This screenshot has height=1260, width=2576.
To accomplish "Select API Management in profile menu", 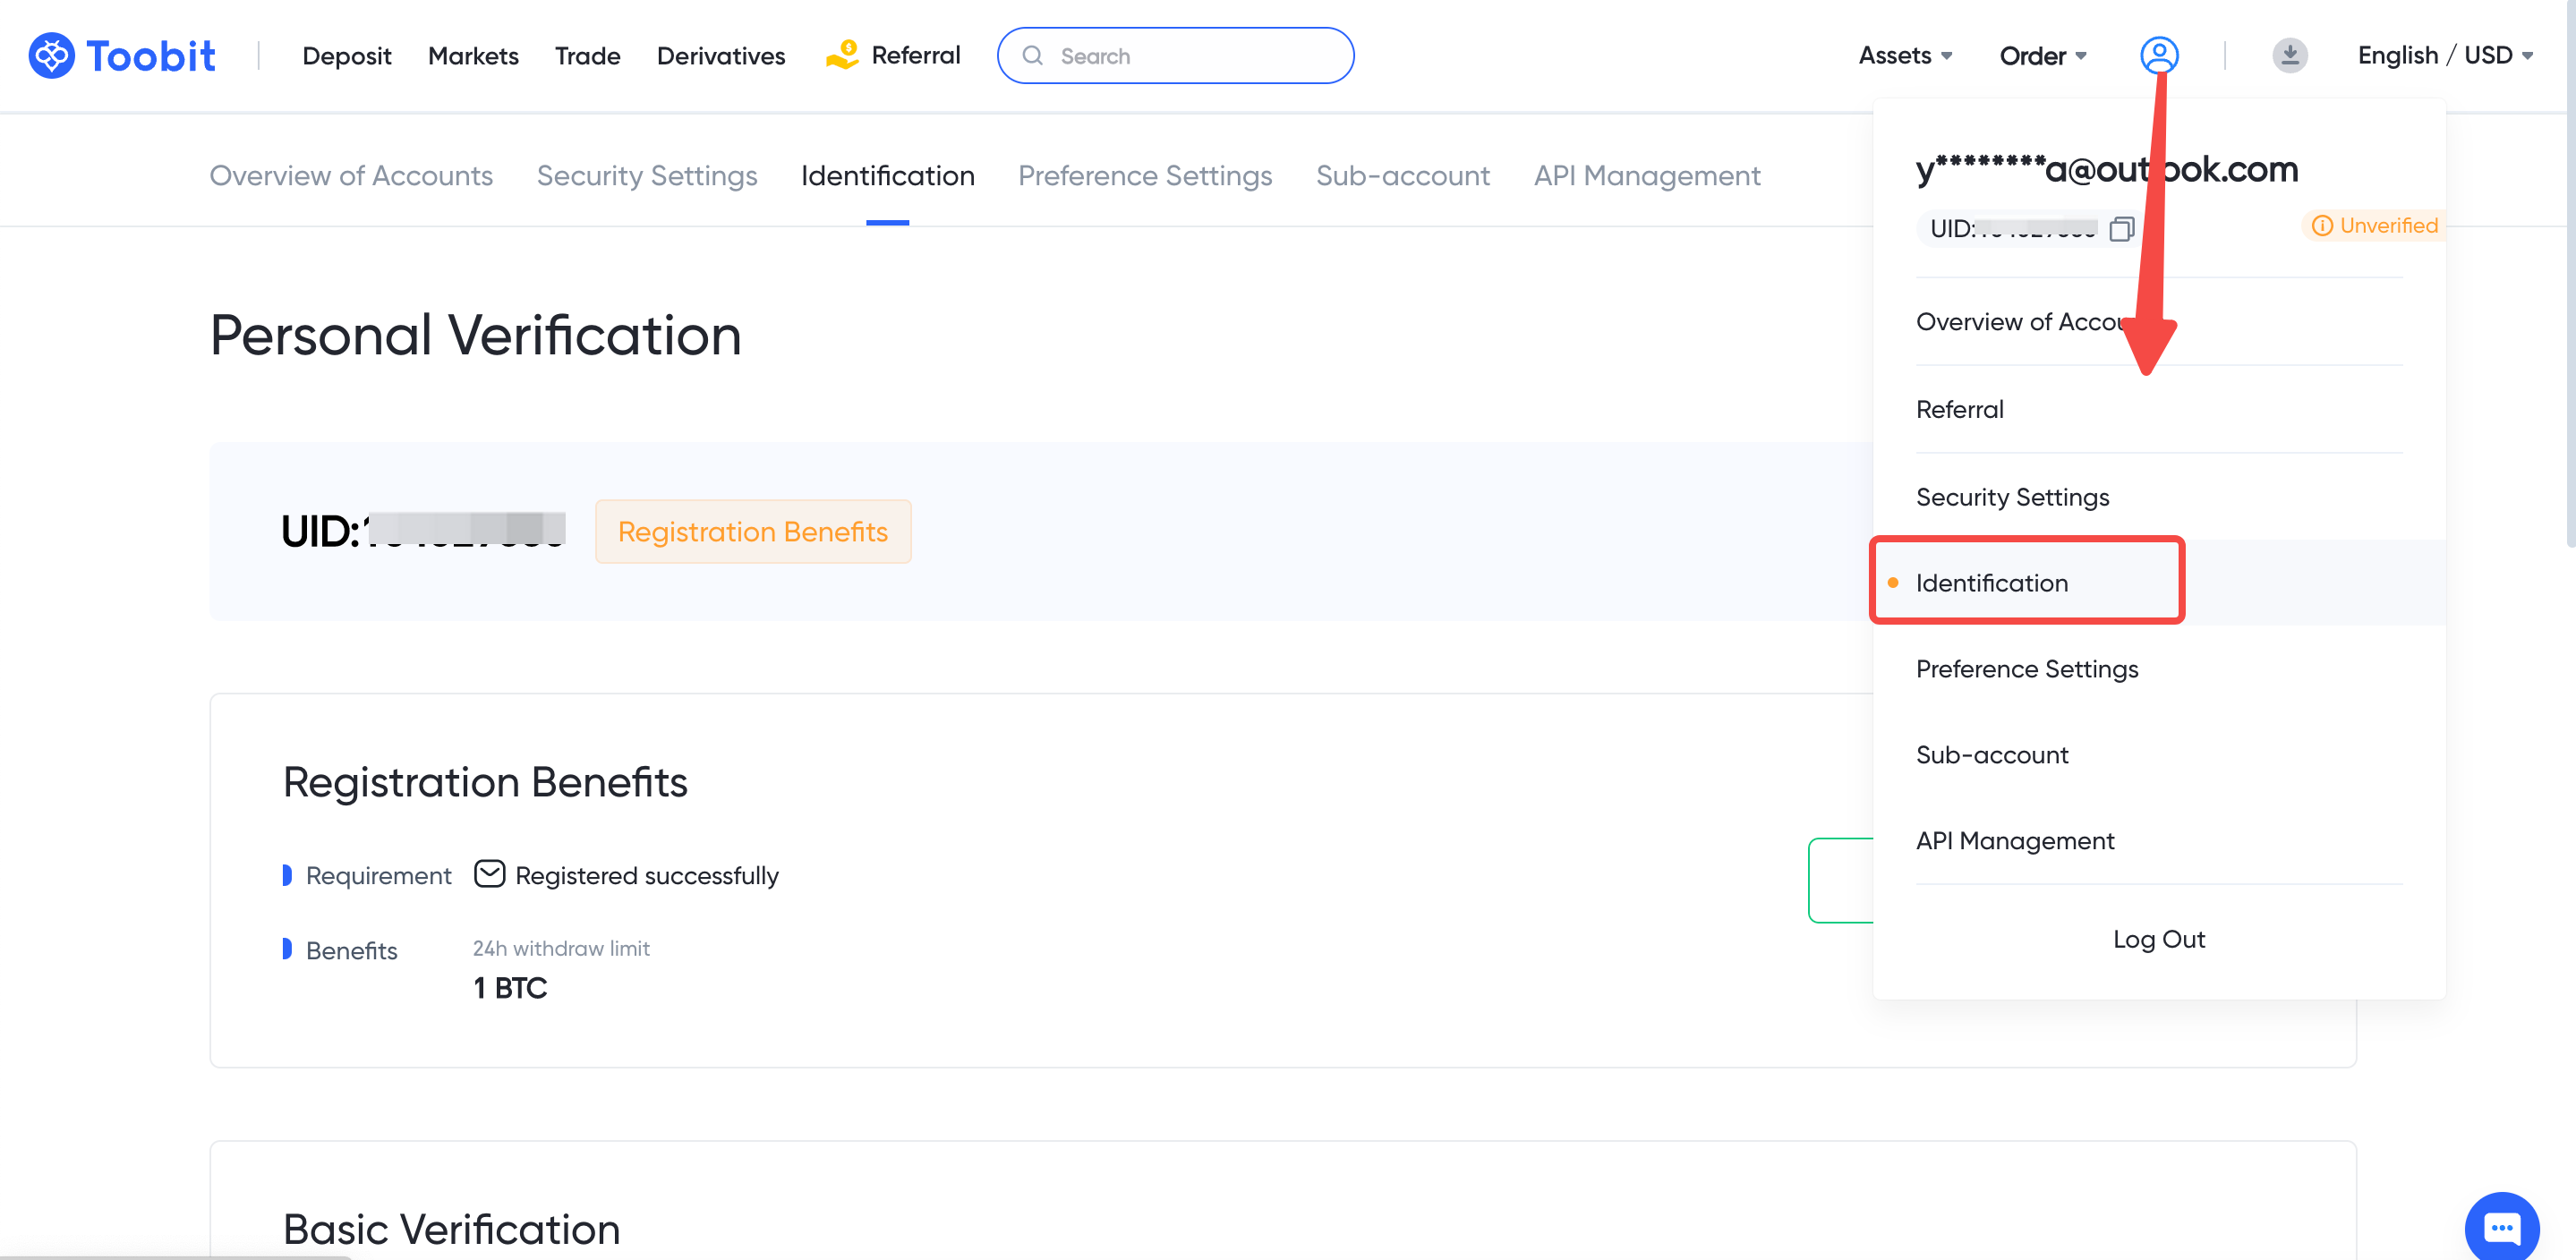I will coord(2159,841).
